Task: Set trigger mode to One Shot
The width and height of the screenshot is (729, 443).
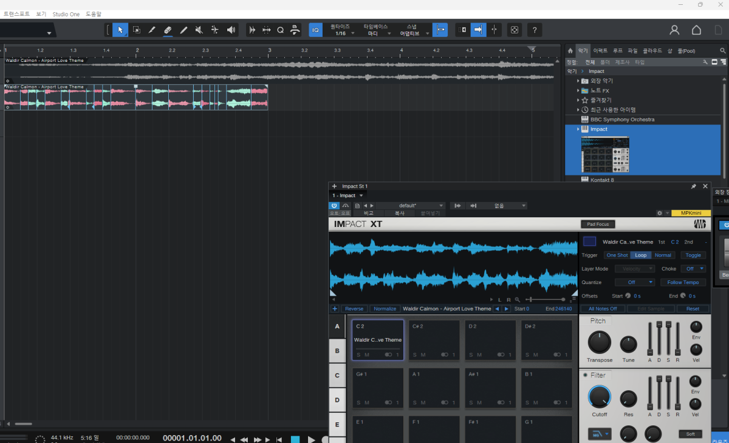Action: (617, 255)
